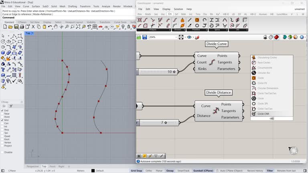Switch to the Perspective viewport tab

pyautogui.click(x=32, y=166)
